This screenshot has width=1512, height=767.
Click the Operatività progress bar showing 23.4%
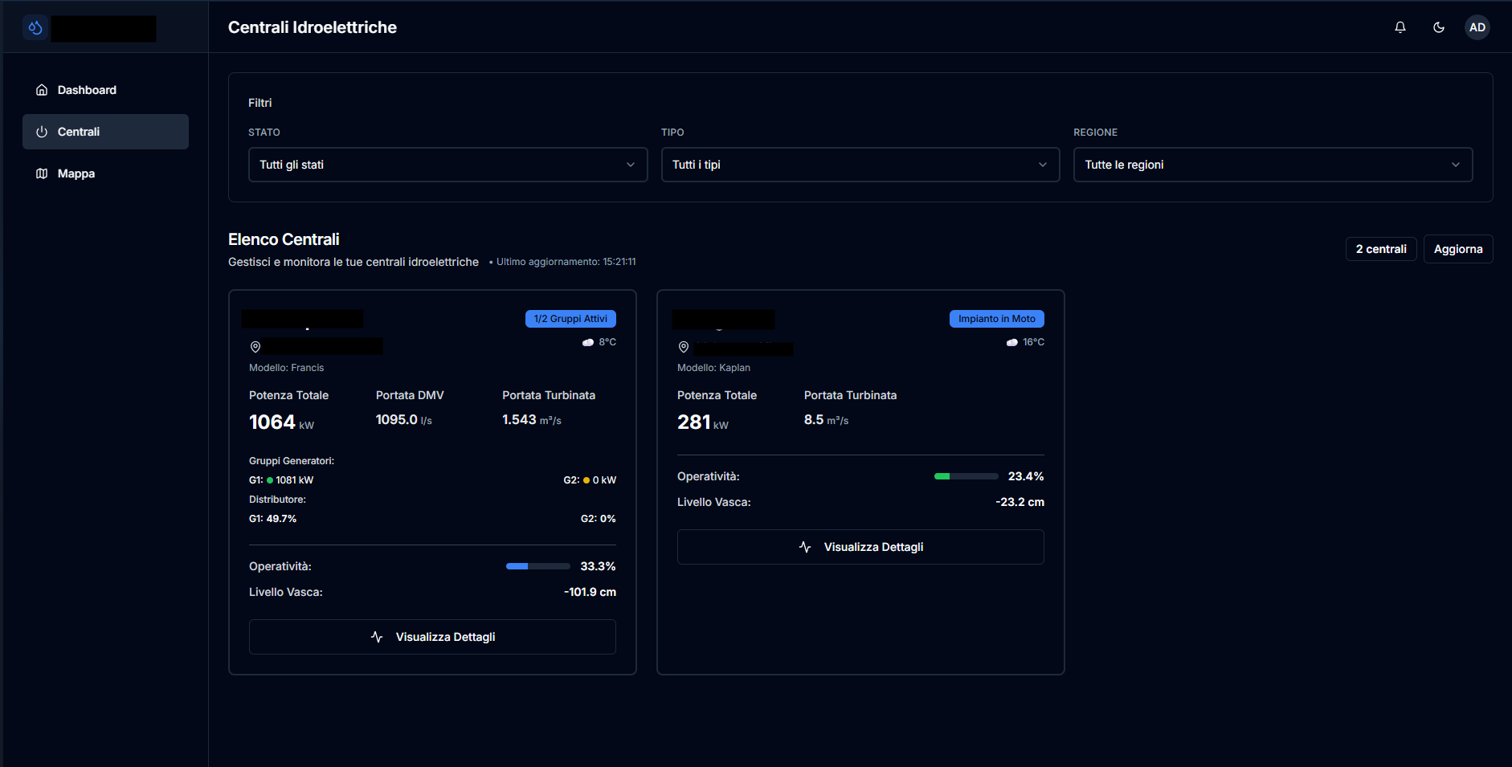click(x=966, y=475)
